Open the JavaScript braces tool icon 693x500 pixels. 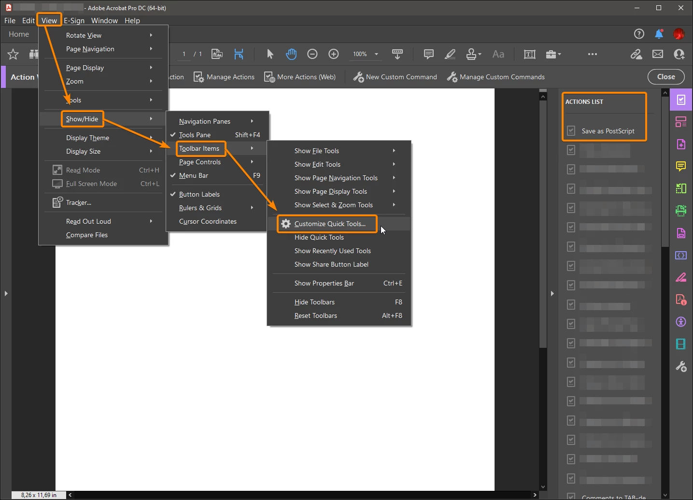681,255
